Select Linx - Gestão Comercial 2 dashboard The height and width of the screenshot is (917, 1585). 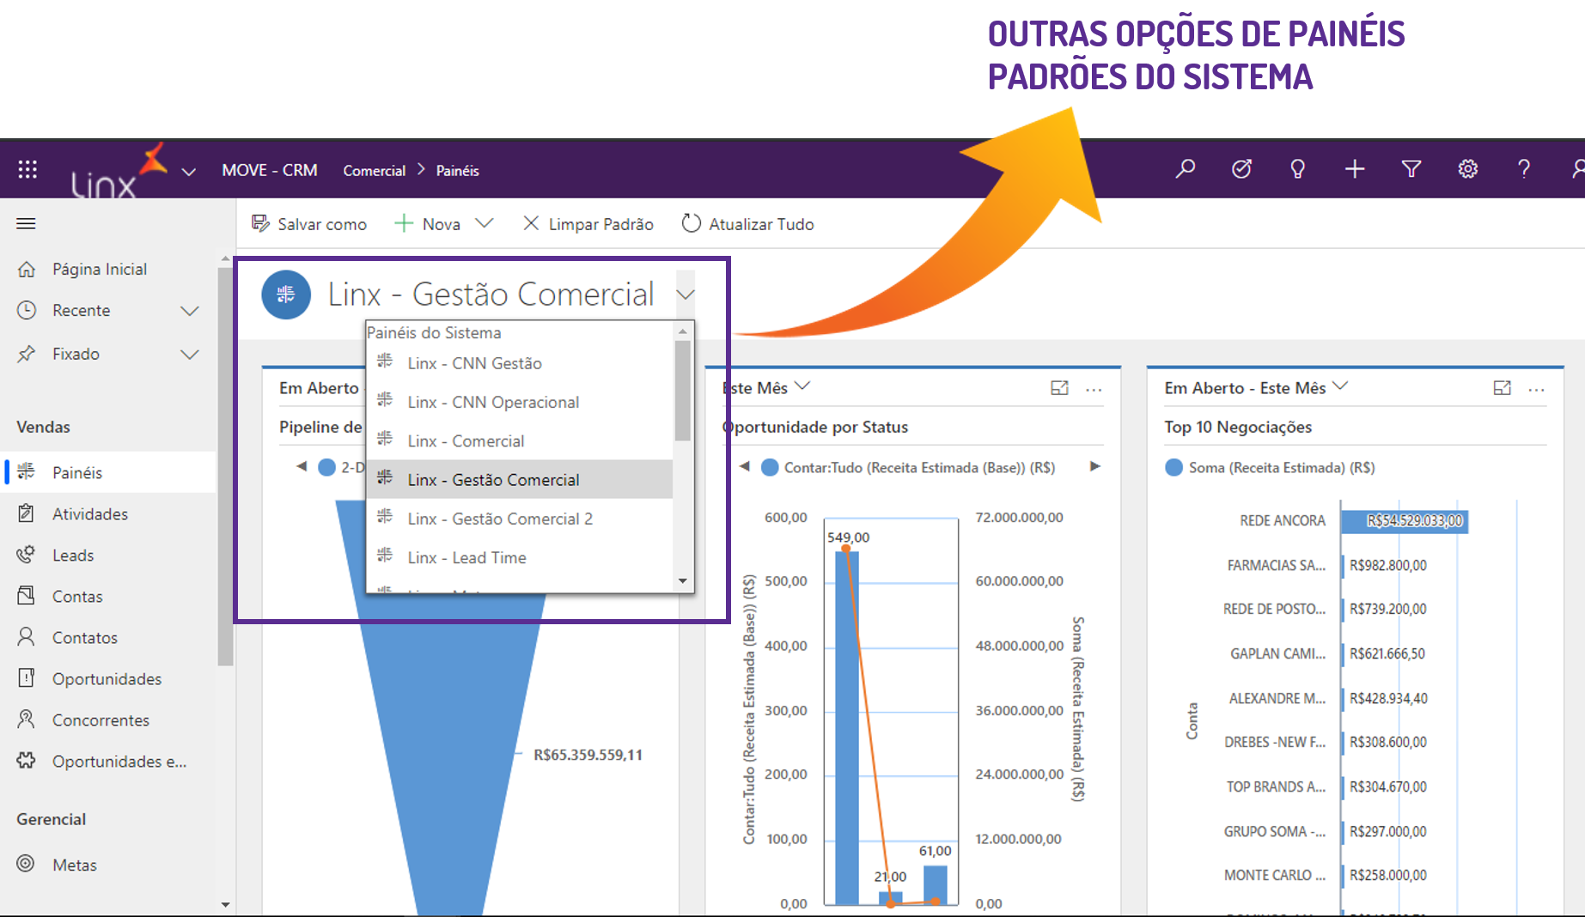(x=519, y=519)
